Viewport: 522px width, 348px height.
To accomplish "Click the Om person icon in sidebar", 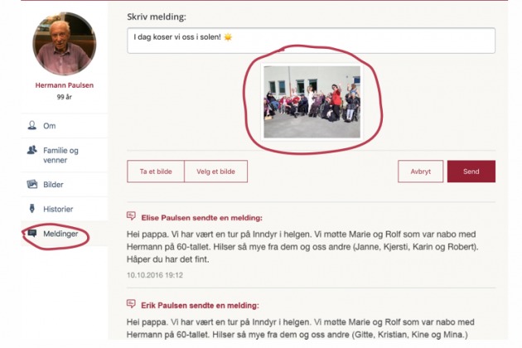I will [32, 126].
